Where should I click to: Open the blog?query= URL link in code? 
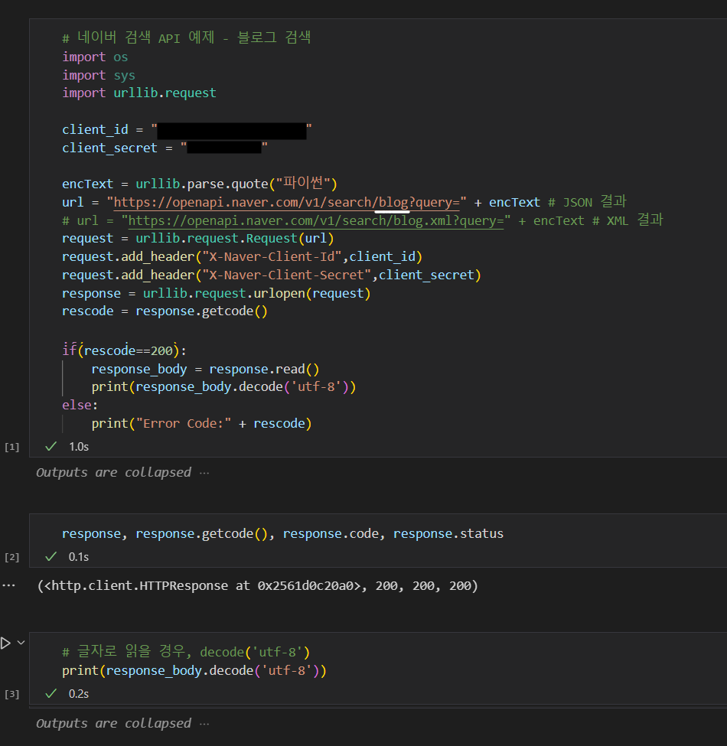(287, 203)
